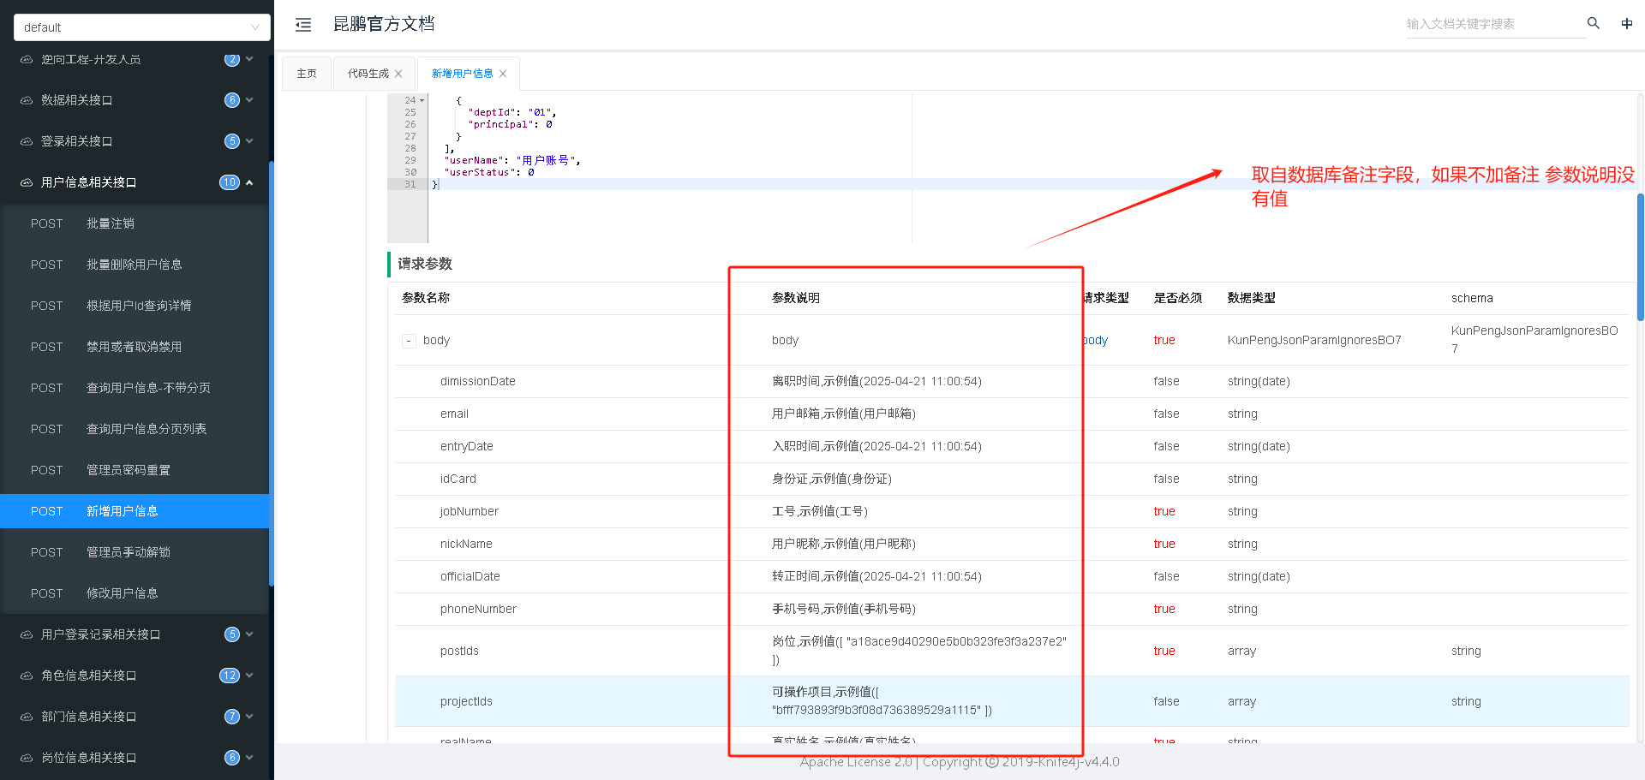Open the default group dropdown
This screenshot has width=1645, height=780.
(x=141, y=27)
